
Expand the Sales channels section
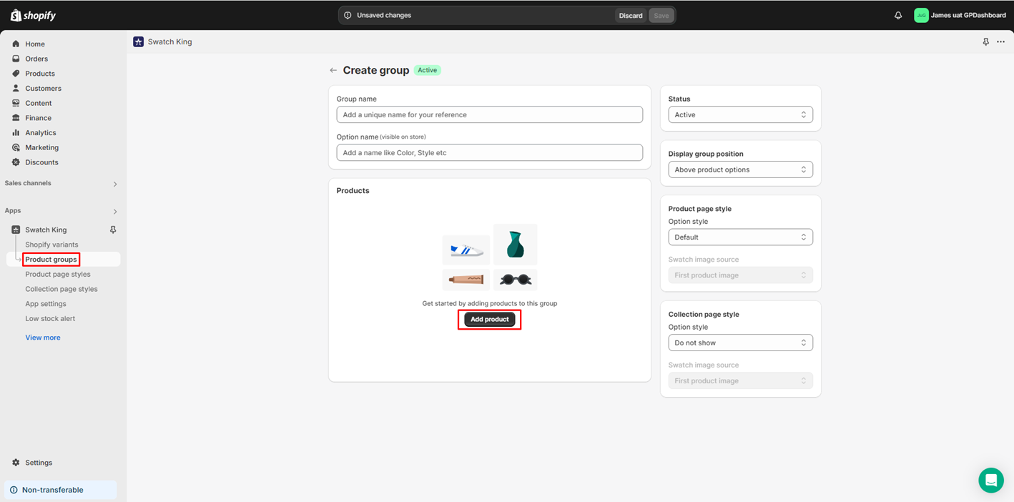point(114,184)
